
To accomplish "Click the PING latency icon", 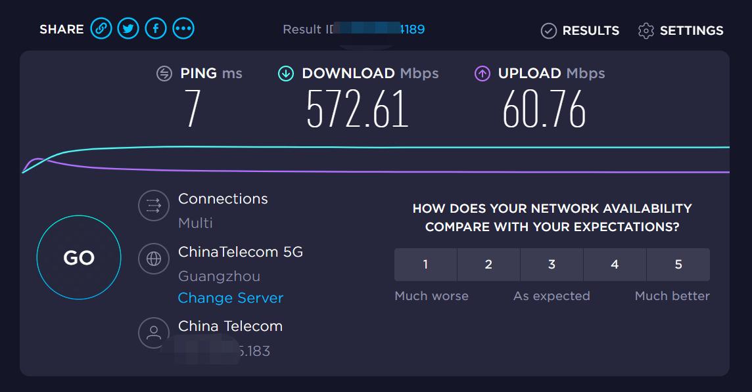I will [x=163, y=74].
